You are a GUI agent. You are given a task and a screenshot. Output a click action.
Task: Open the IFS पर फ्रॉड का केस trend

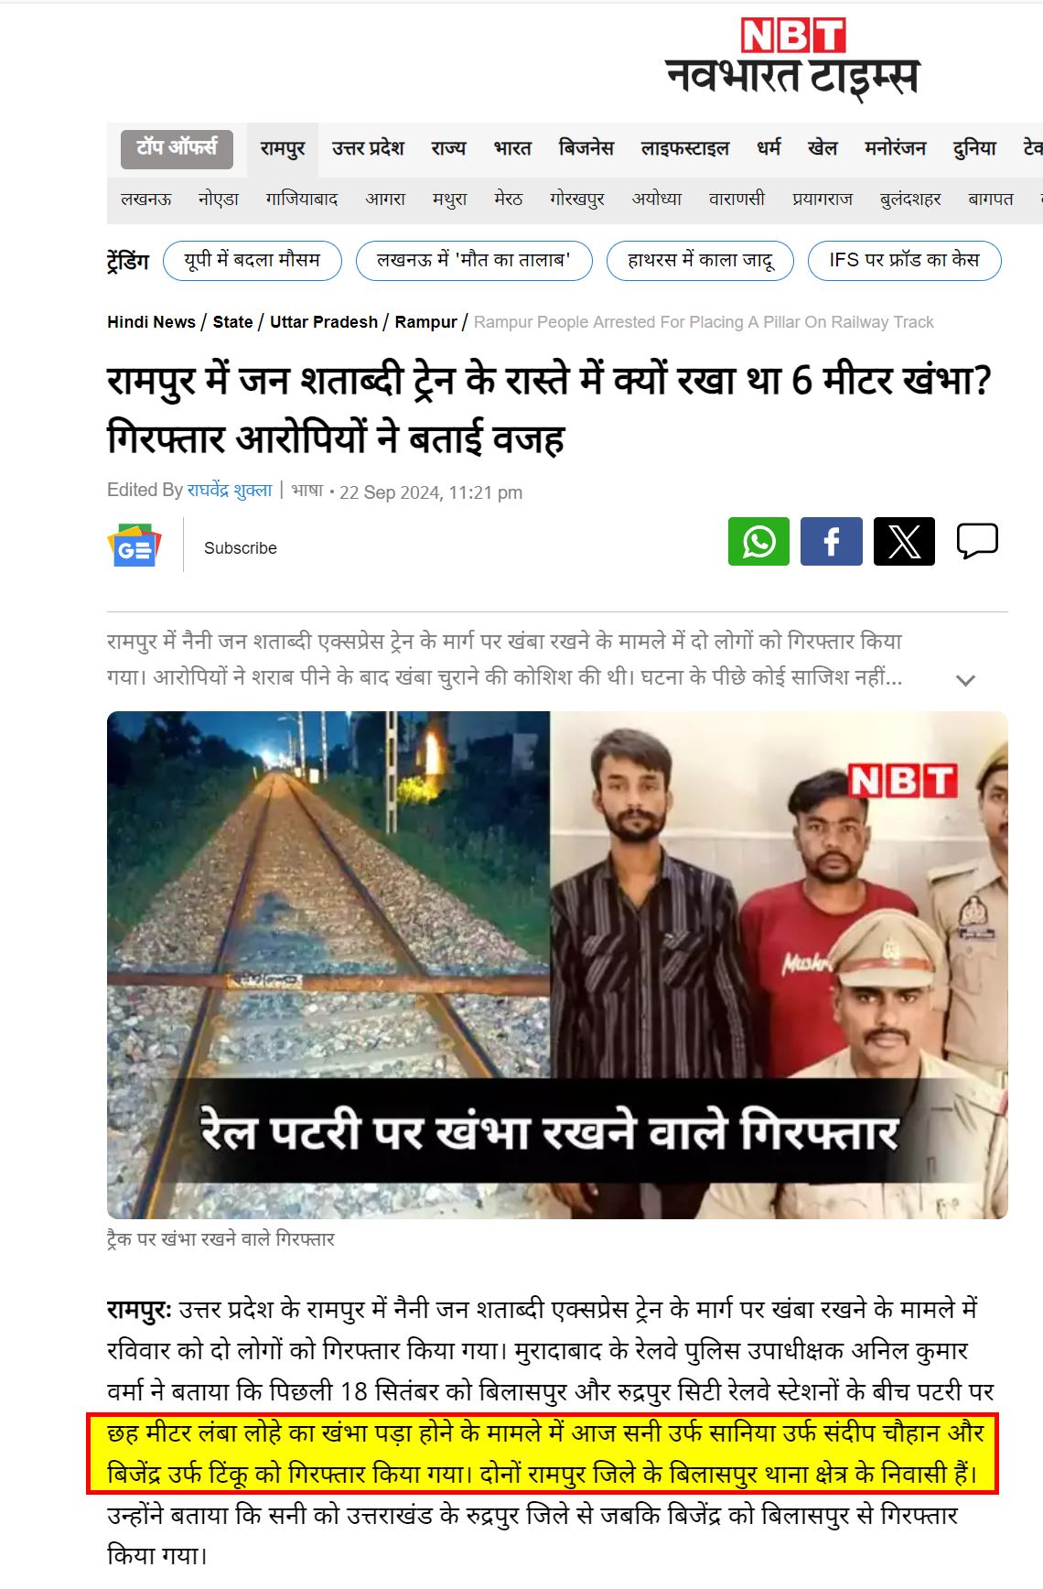pos(904,261)
